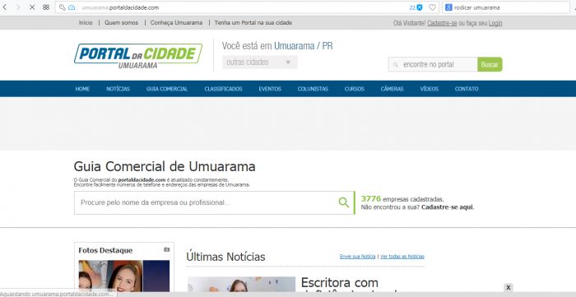Click the heart bookmark icon in address bar
The height and width of the screenshot is (297, 576).
(x=433, y=7)
